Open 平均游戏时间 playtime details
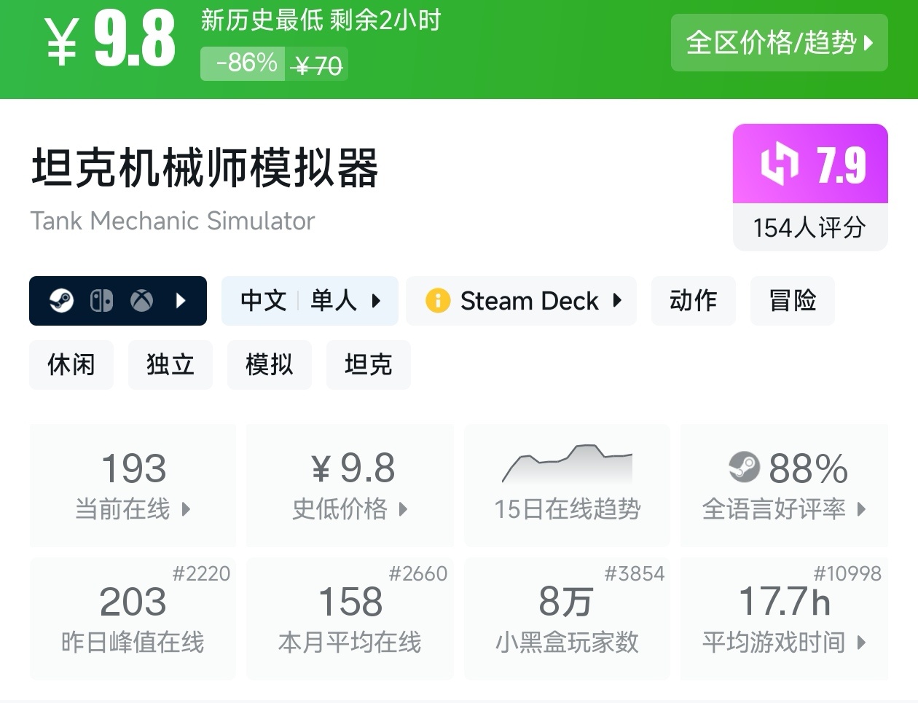This screenshot has width=918, height=703. (784, 619)
